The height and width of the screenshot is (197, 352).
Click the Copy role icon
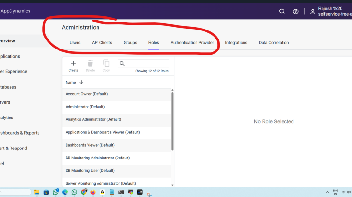[x=106, y=64]
